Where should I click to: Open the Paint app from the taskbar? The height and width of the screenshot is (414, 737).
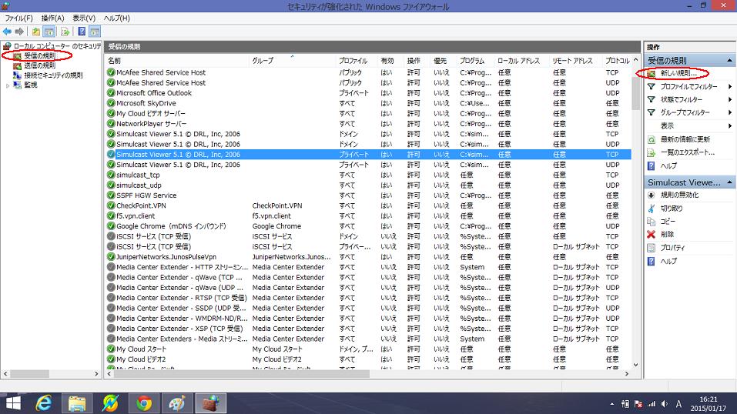[177, 403]
